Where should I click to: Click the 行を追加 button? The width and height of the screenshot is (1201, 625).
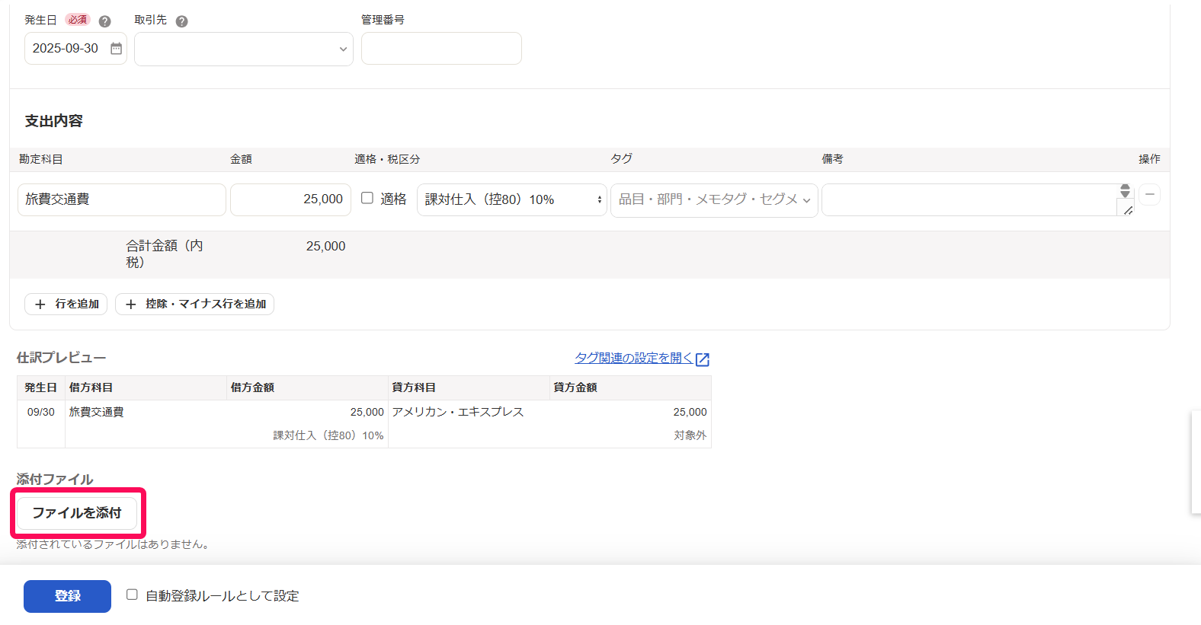pyautogui.click(x=66, y=304)
